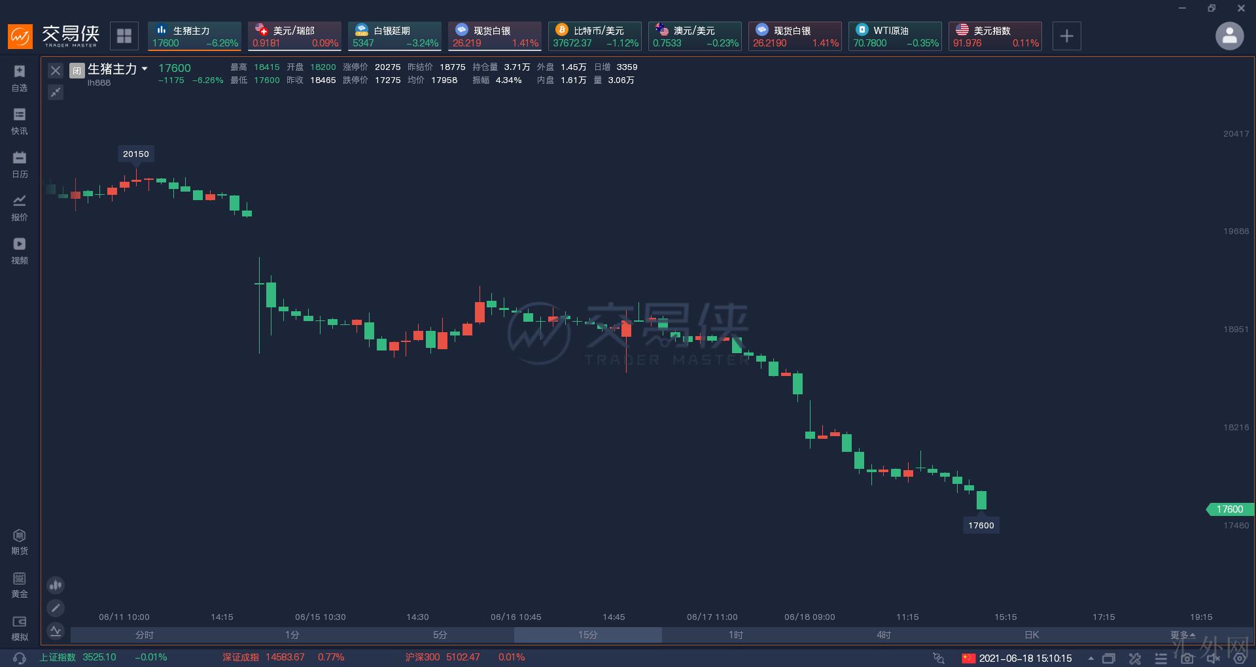Open the 自选 watchlist sidebar icon

coord(20,78)
